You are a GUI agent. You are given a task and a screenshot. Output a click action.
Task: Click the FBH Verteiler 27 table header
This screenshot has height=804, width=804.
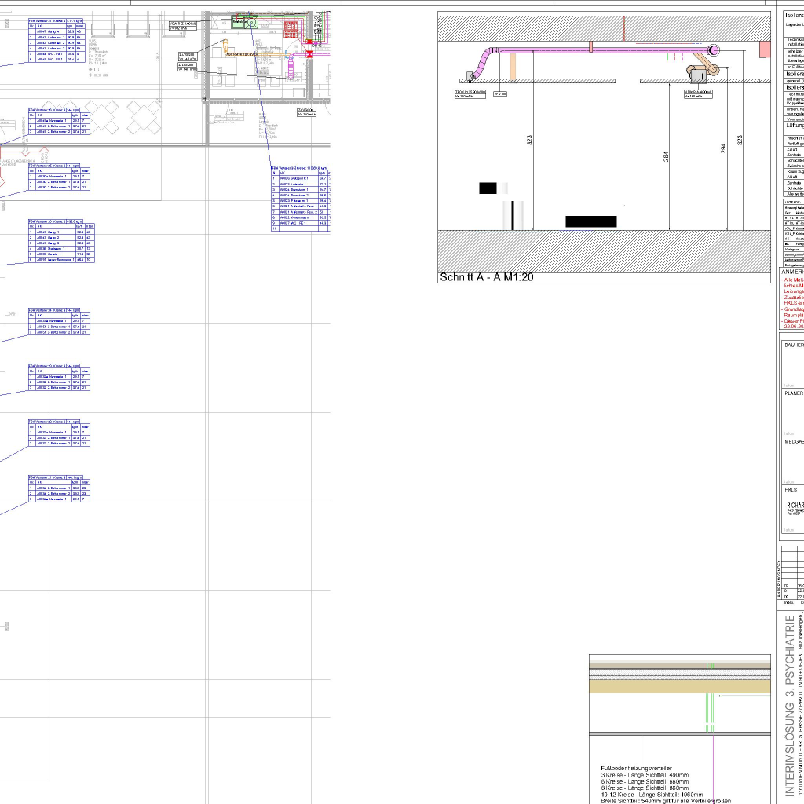point(56,21)
